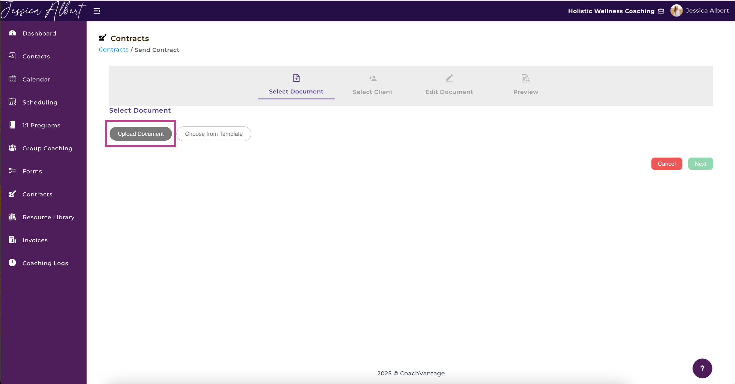Click Jessica Albert username in header
The image size is (735, 384).
(x=707, y=11)
